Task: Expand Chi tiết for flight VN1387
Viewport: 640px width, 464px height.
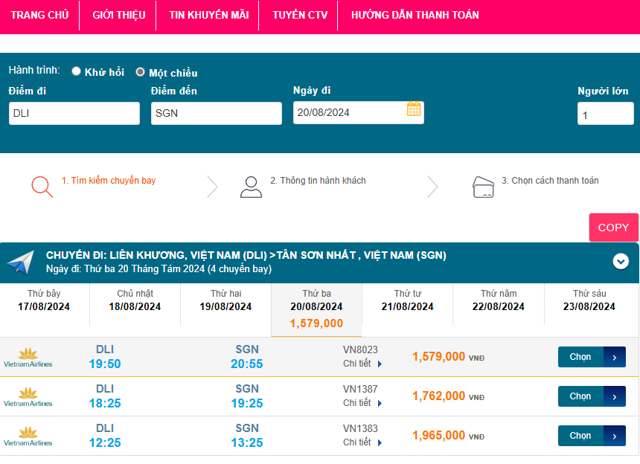Action: click(362, 403)
